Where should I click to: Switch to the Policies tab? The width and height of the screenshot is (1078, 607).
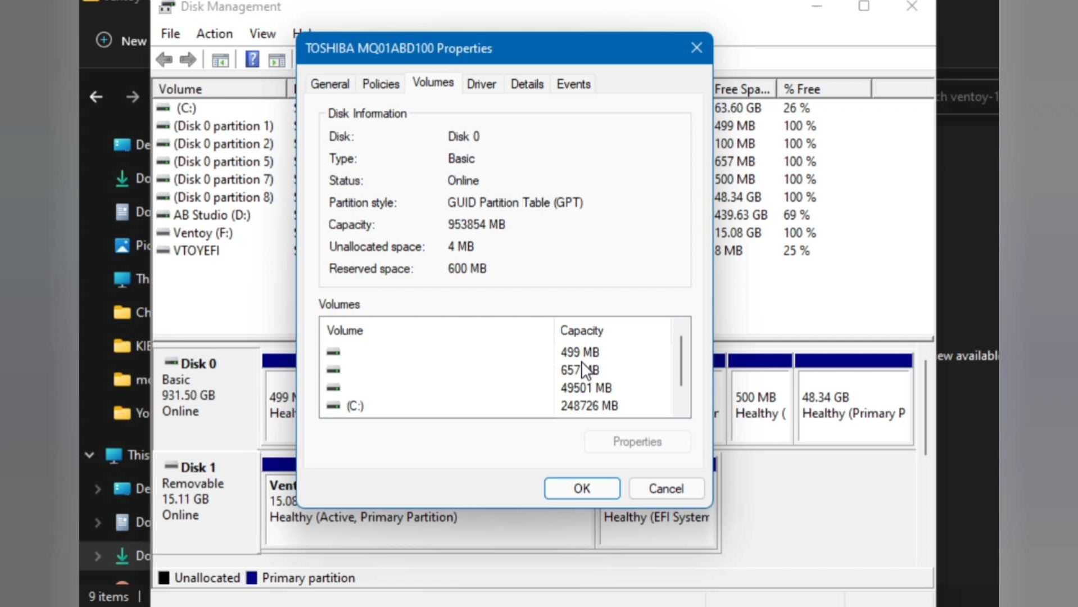coord(381,84)
